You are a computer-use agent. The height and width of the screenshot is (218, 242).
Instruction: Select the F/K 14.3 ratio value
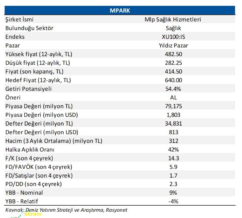coord(173,158)
